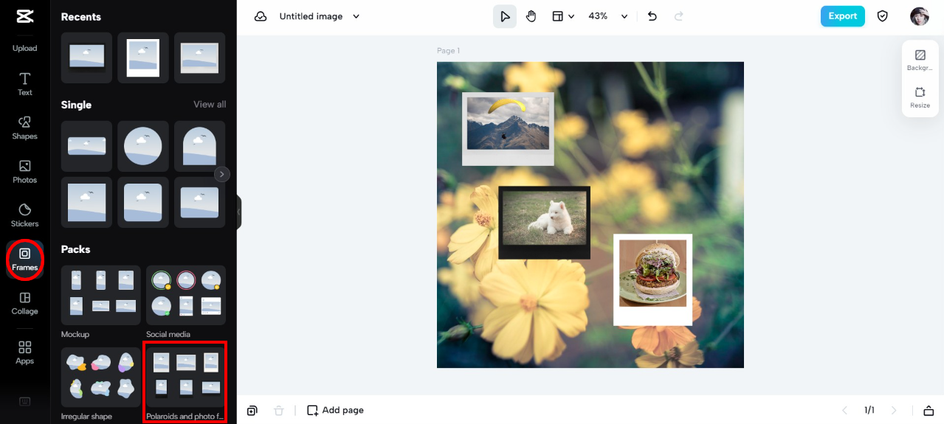Open the Photos panel
The width and height of the screenshot is (944, 424).
point(24,171)
